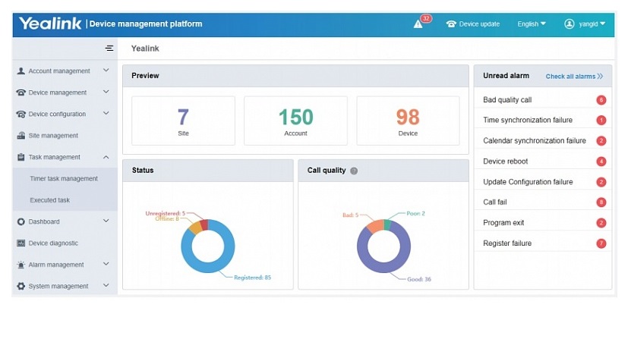Screen dimensions: 631x339
Task: Expand System management chevron
Action: (x=106, y=285)
